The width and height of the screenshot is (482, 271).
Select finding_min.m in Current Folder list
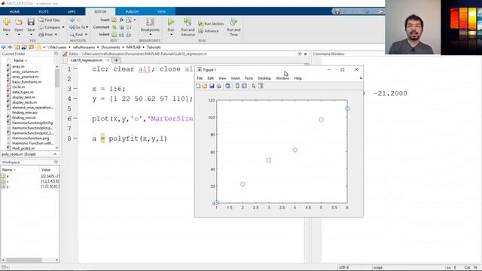point(23,117)
